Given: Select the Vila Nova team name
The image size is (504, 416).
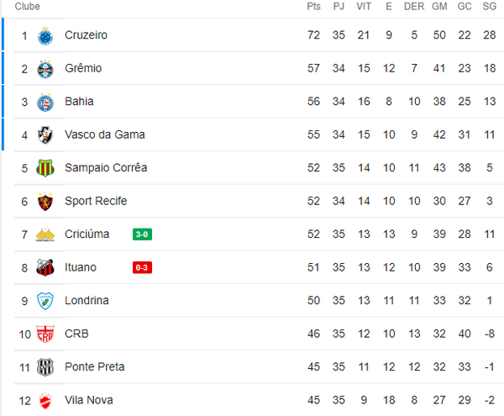Looking at the screenshot, I should pos(88,400).
